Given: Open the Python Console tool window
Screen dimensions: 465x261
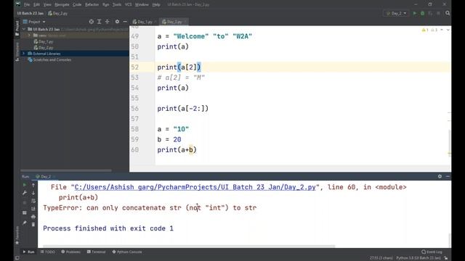Looking at the screenshot, I should 127,252.
